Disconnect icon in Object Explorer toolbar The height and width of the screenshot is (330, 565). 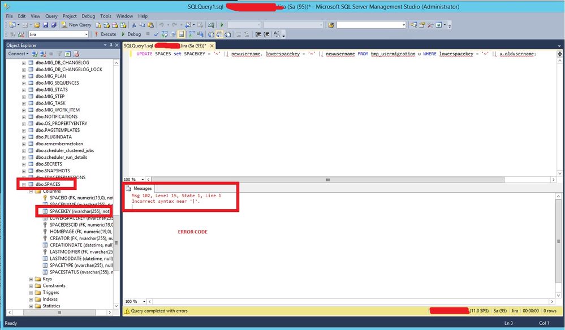(43, 54)
